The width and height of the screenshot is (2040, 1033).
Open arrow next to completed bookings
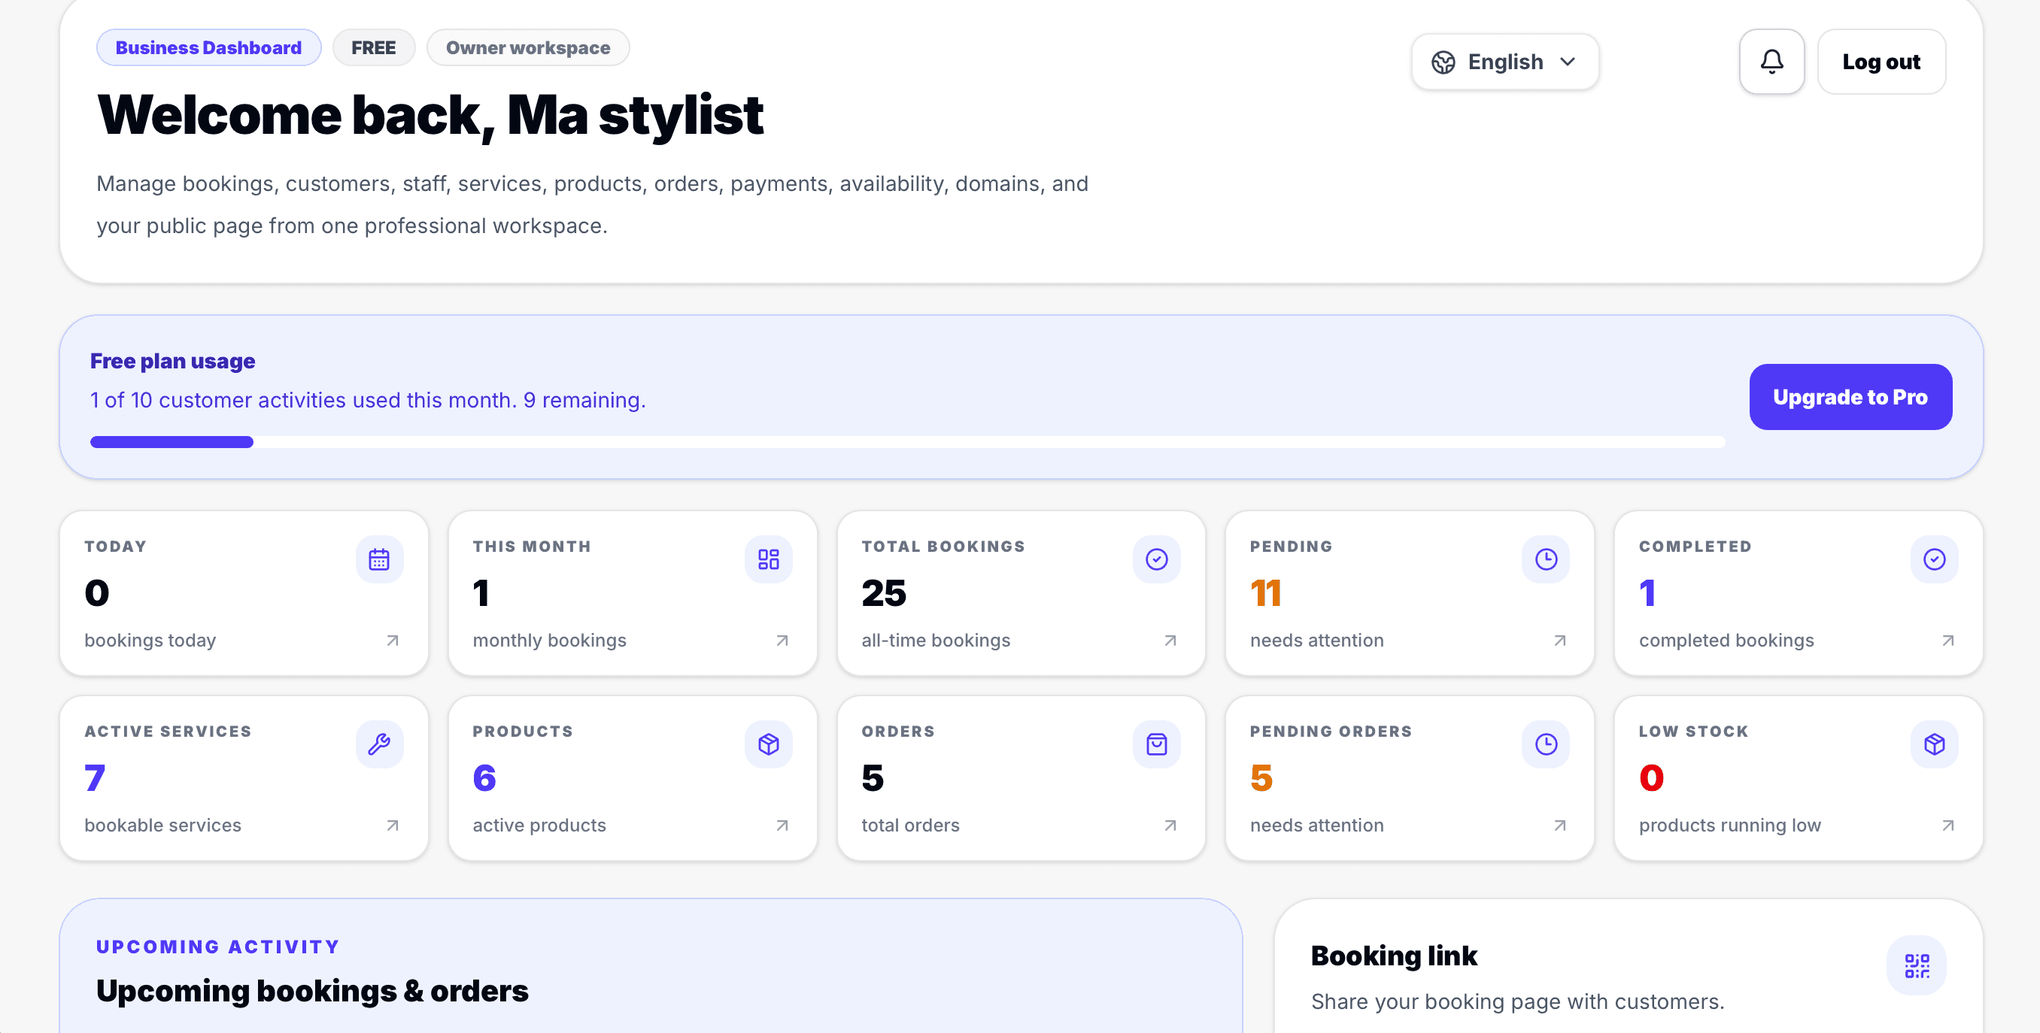1948,641
